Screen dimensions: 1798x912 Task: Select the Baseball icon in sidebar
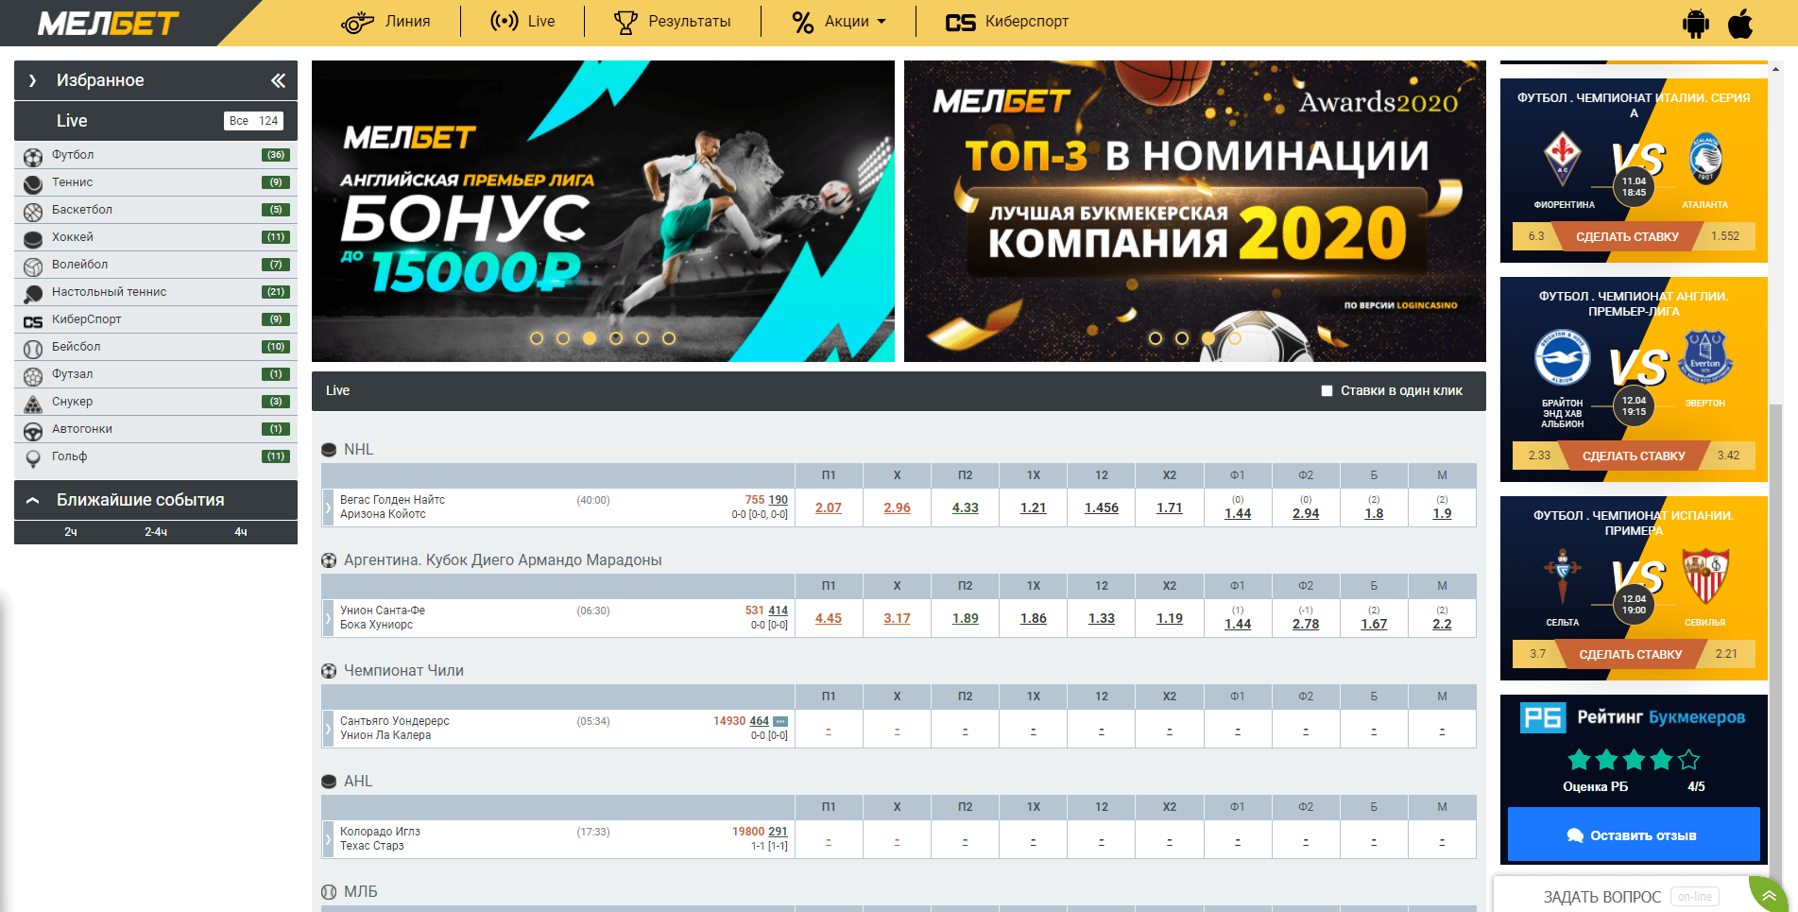33,348
